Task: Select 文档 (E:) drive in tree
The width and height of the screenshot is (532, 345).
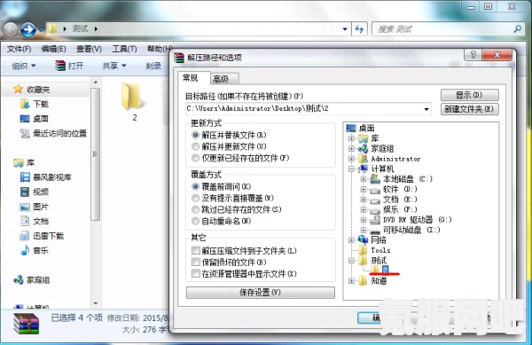Action: [x=400, y=200]
